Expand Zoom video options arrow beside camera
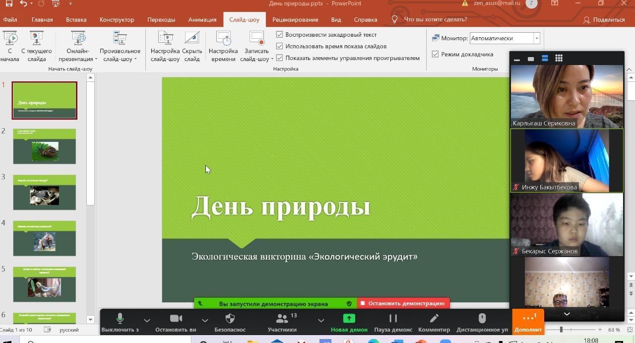The image size is (635, 343). [x=205, y=321]
